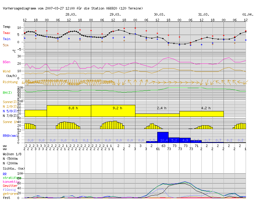Click the red 'Tmax' legend label
The image size is (261, 201).
tap(6, 33)
